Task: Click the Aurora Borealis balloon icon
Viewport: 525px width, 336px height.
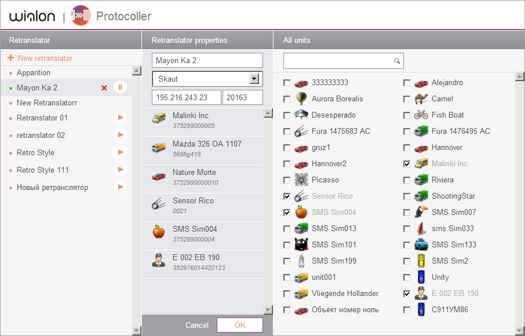Action: point(301,98)
